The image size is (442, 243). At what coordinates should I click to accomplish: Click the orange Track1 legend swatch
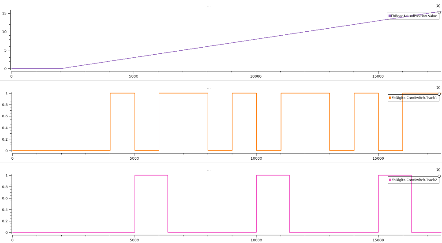(390, 98)
